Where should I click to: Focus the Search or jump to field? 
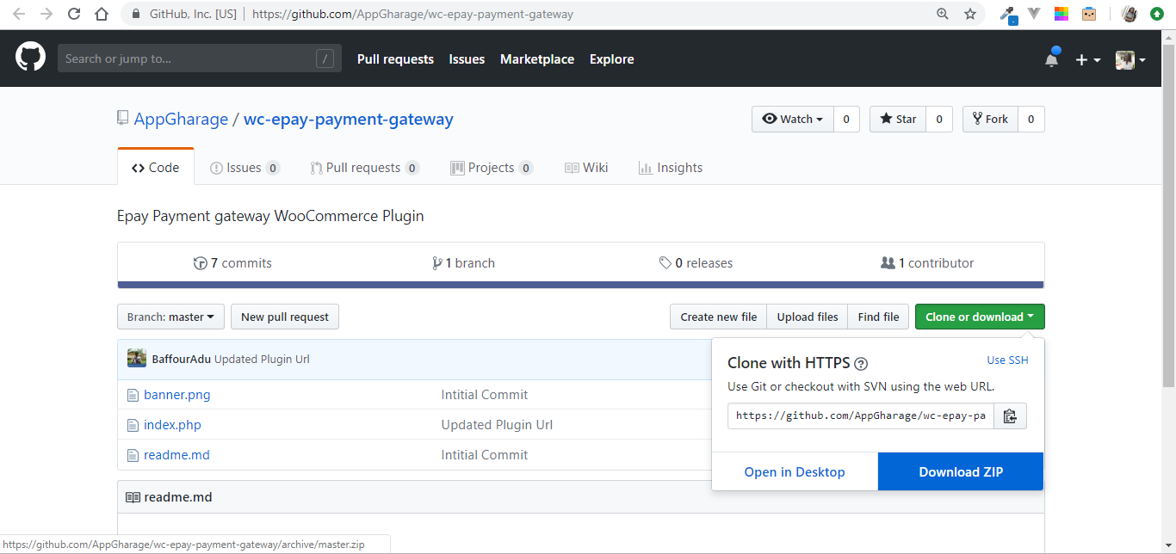pos(200,58)
